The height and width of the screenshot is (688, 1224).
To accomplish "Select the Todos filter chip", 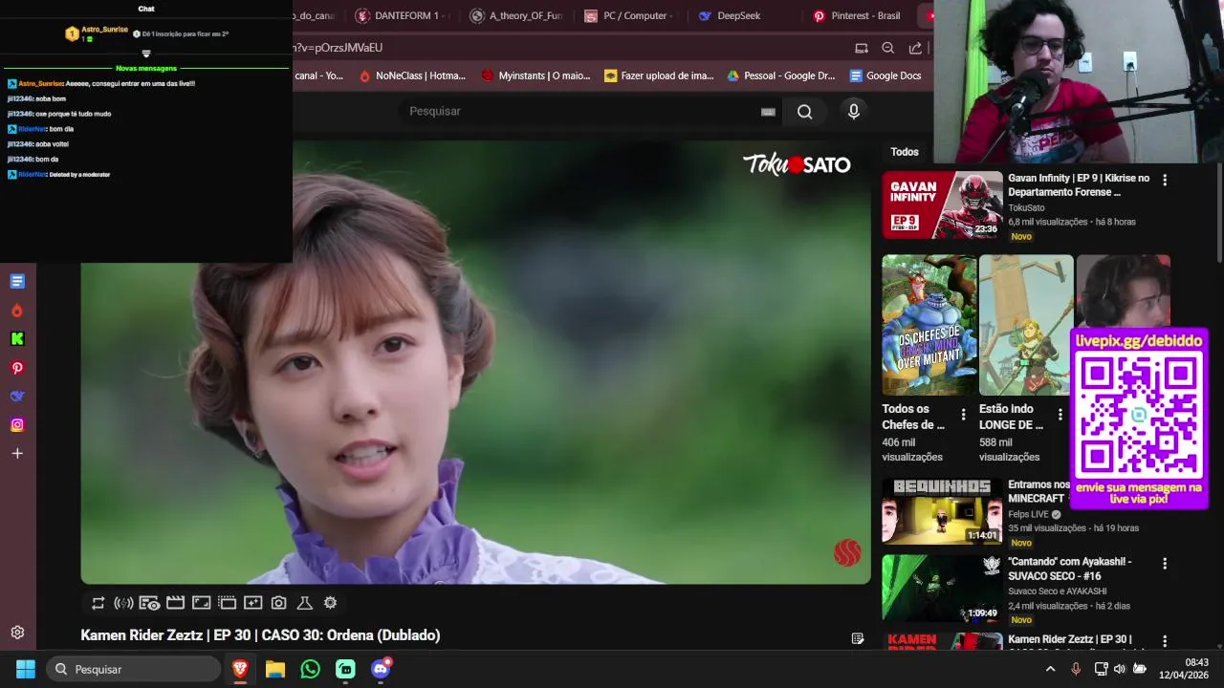I will [x=905, y=152].
